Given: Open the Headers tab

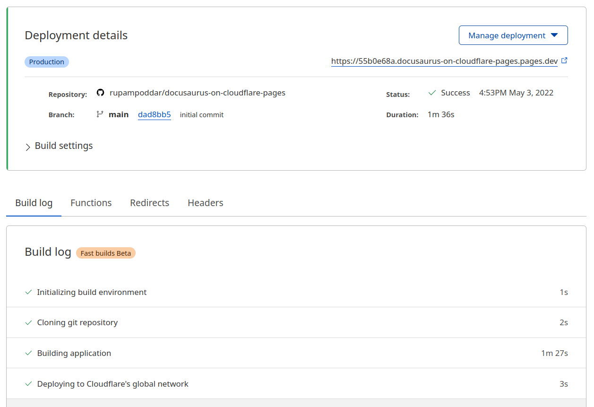Looking at the screenshot, I should click(205, 203).
